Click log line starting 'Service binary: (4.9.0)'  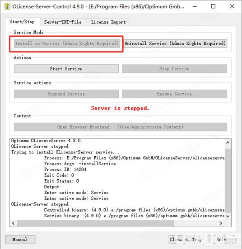coord(134,215)
